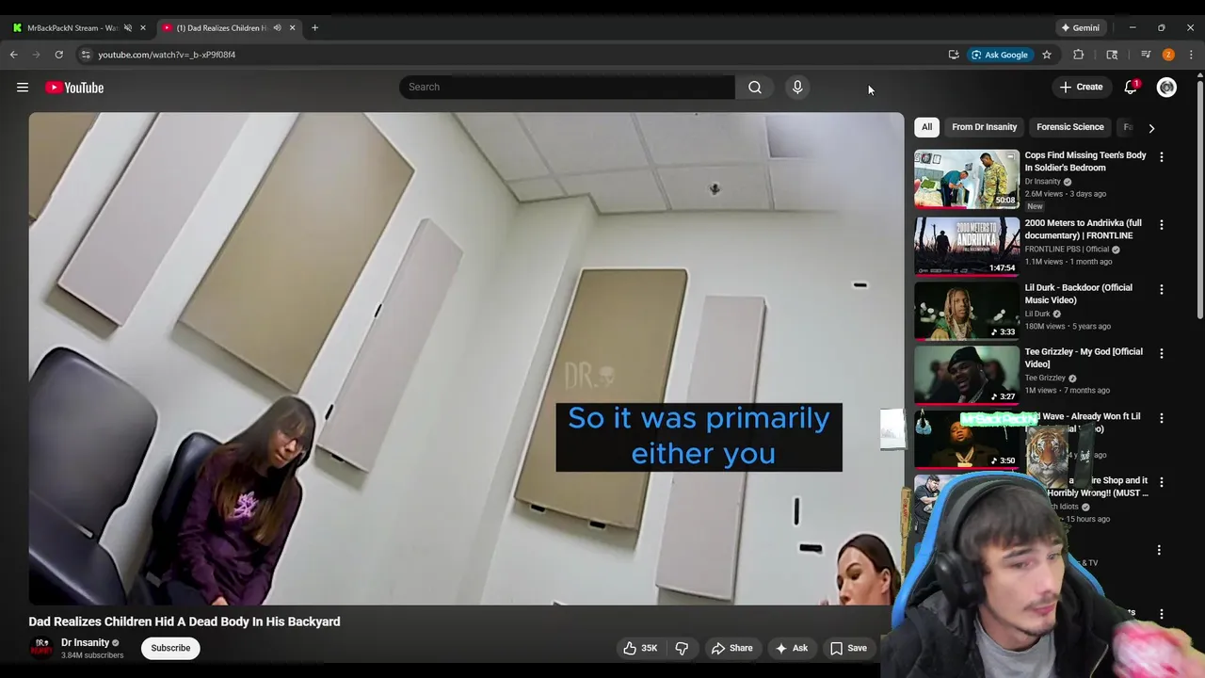1205x678 pixels.
Task: Click the '3.84M subscribers' text
Action: [x=92, y=655]
